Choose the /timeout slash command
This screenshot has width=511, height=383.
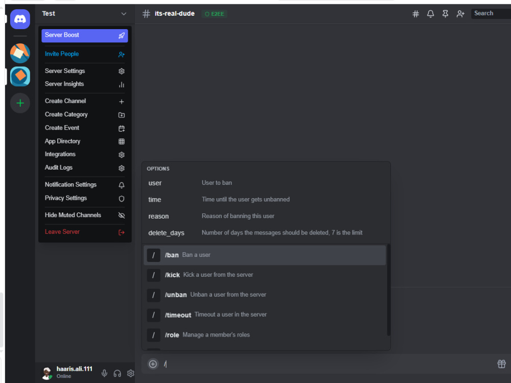point(265,315)
